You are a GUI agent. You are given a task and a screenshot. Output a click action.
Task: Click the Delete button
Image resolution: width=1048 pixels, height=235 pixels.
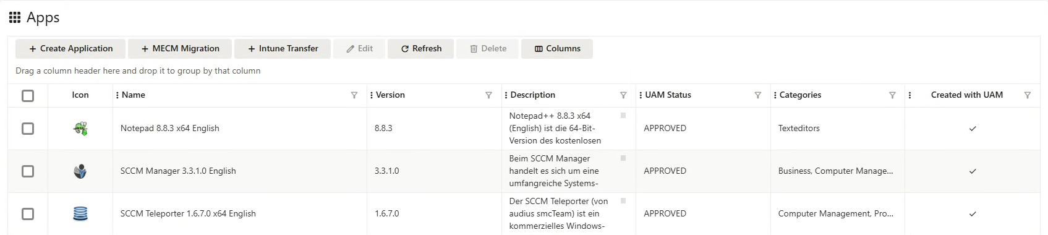coord(488,49)
